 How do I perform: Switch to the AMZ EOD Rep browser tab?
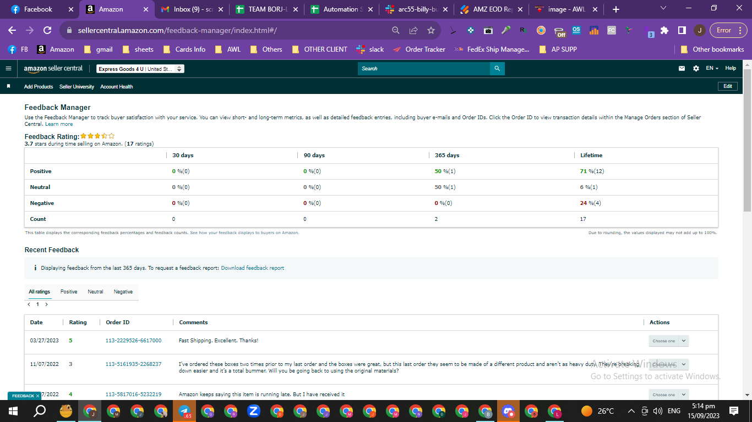pyautogui.click(x=492, y=9)
